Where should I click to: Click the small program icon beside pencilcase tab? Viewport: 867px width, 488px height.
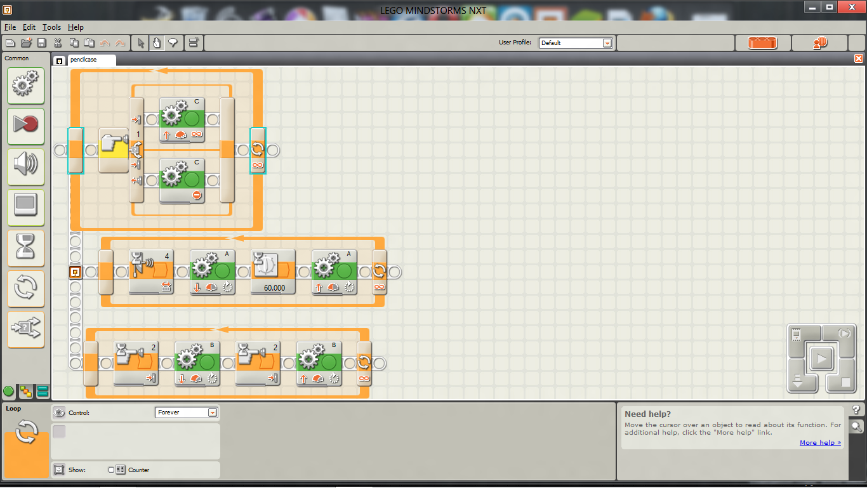pos(59,60)
